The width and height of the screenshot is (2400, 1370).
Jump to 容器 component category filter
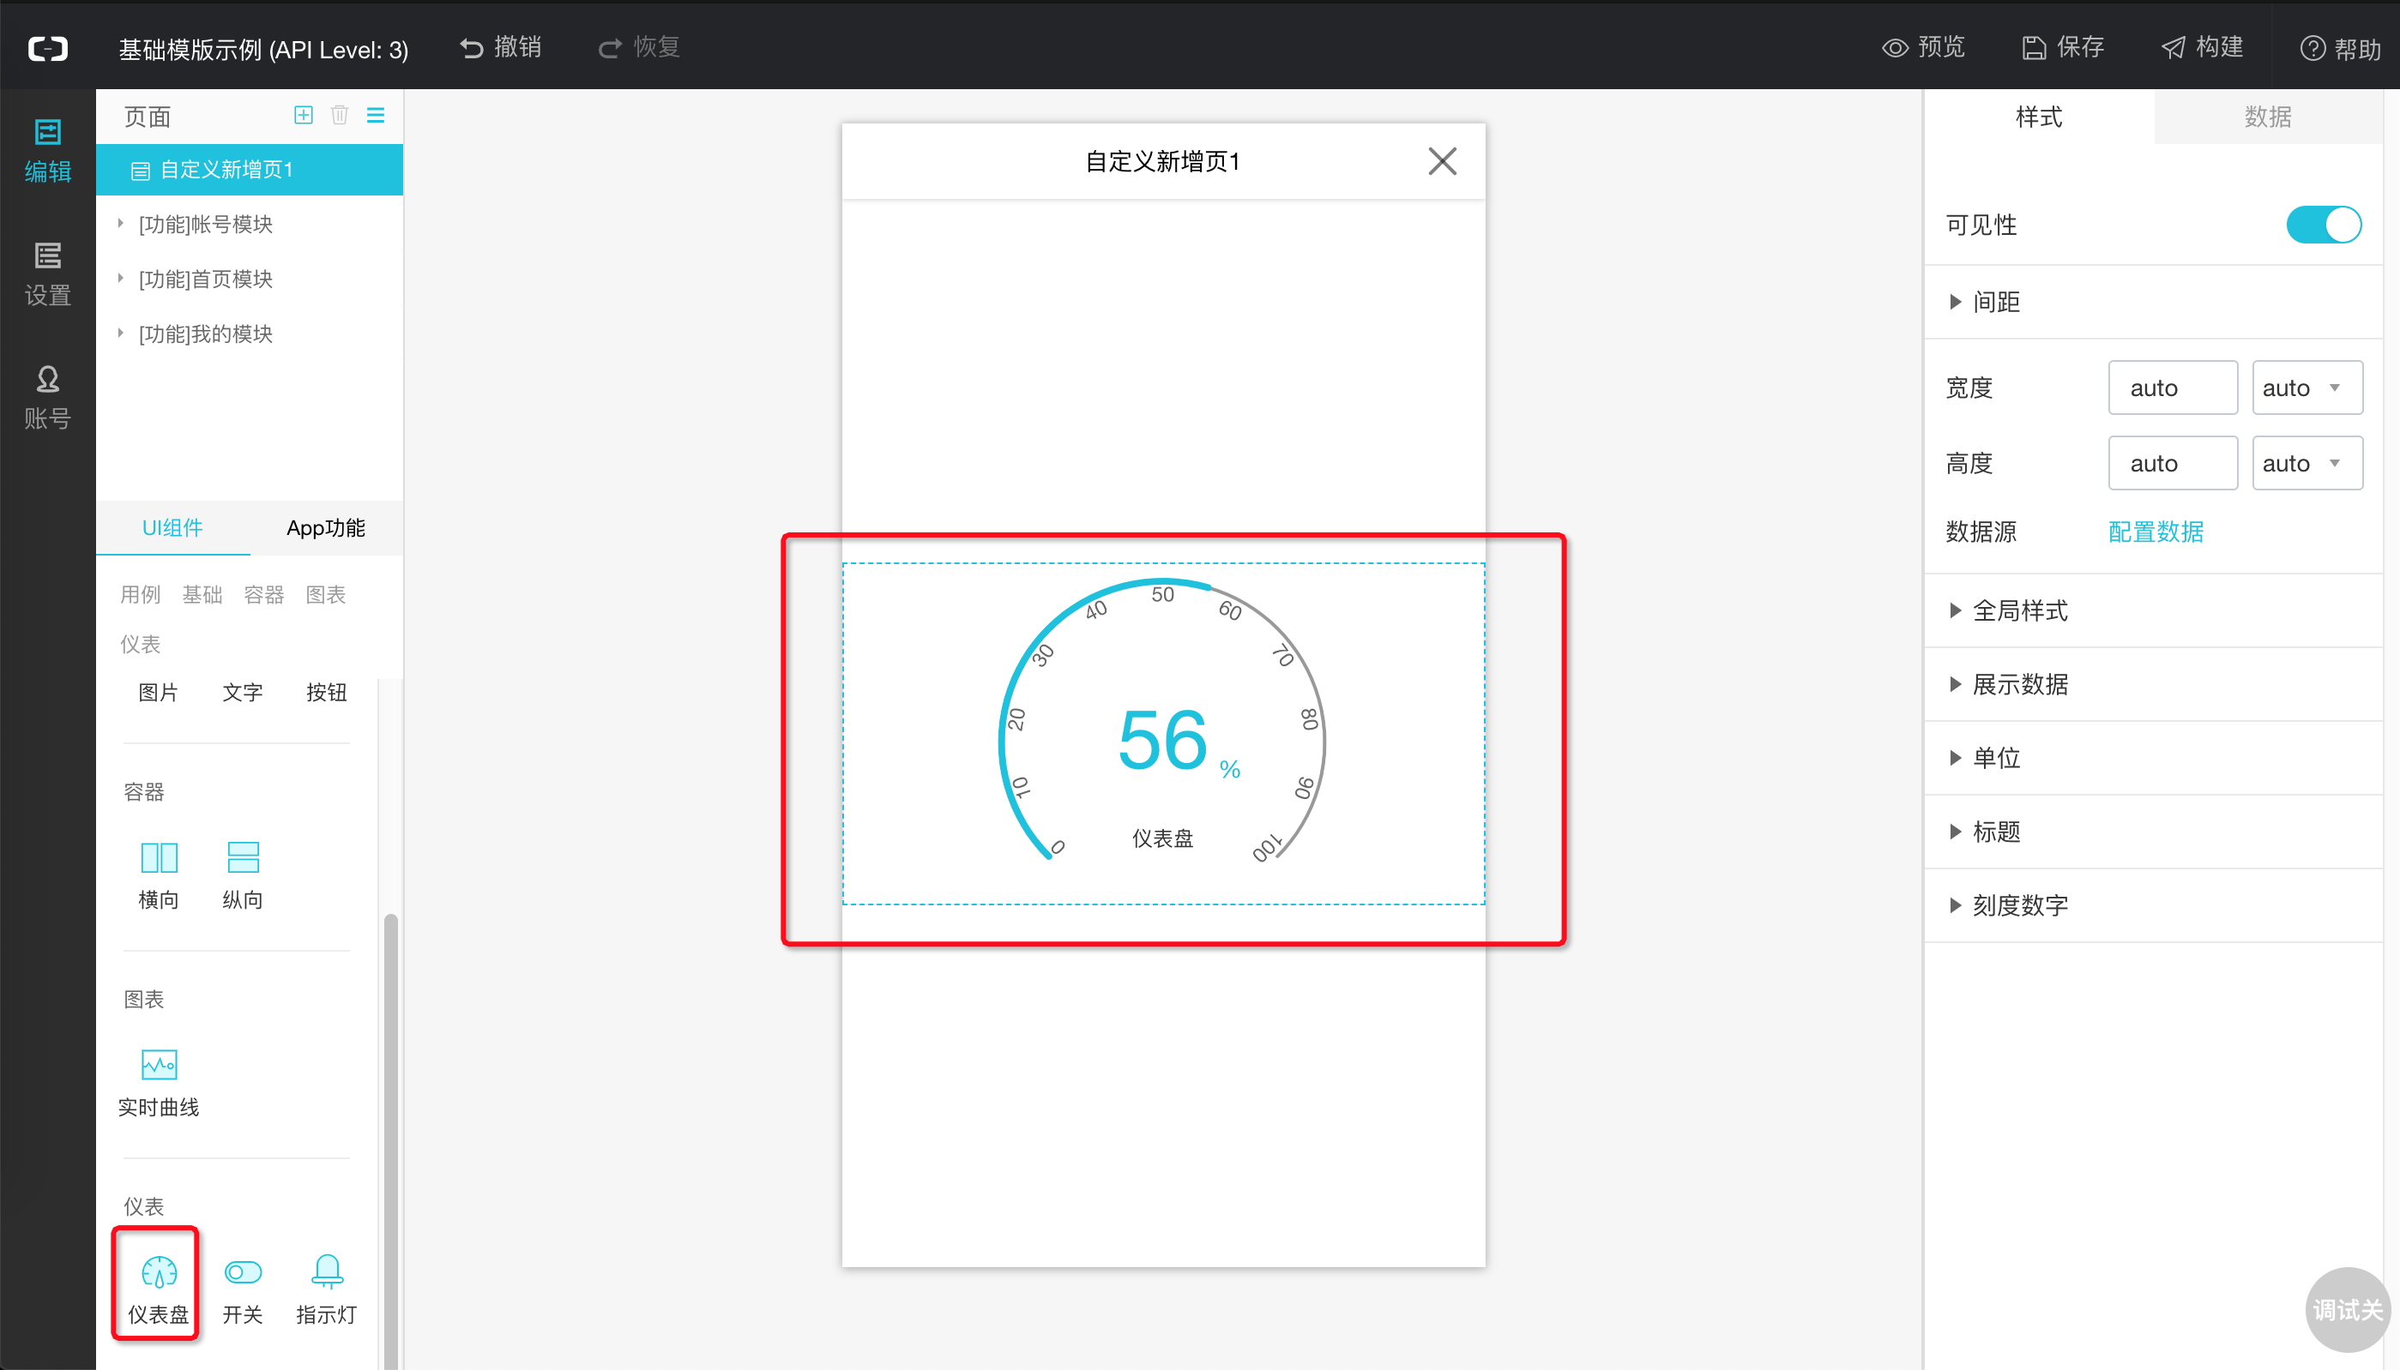263,594
